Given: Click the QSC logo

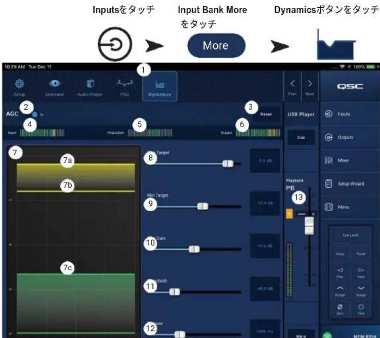Looking at the screenshot, I should pyautogui.click(x=350, y=86).
